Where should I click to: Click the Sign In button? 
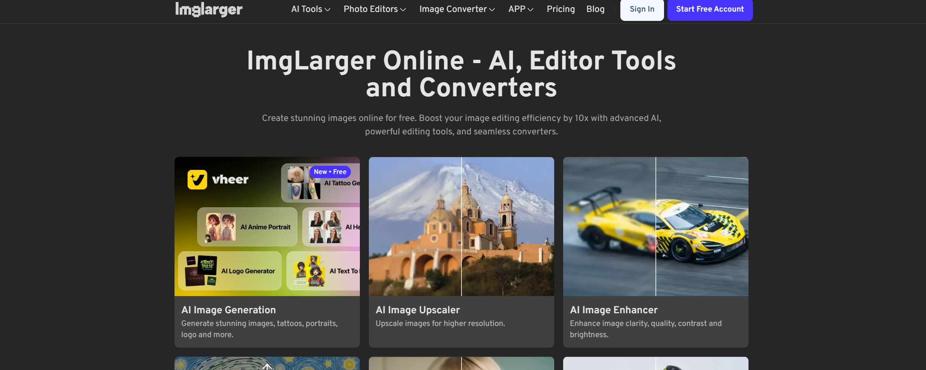point(641,10)
